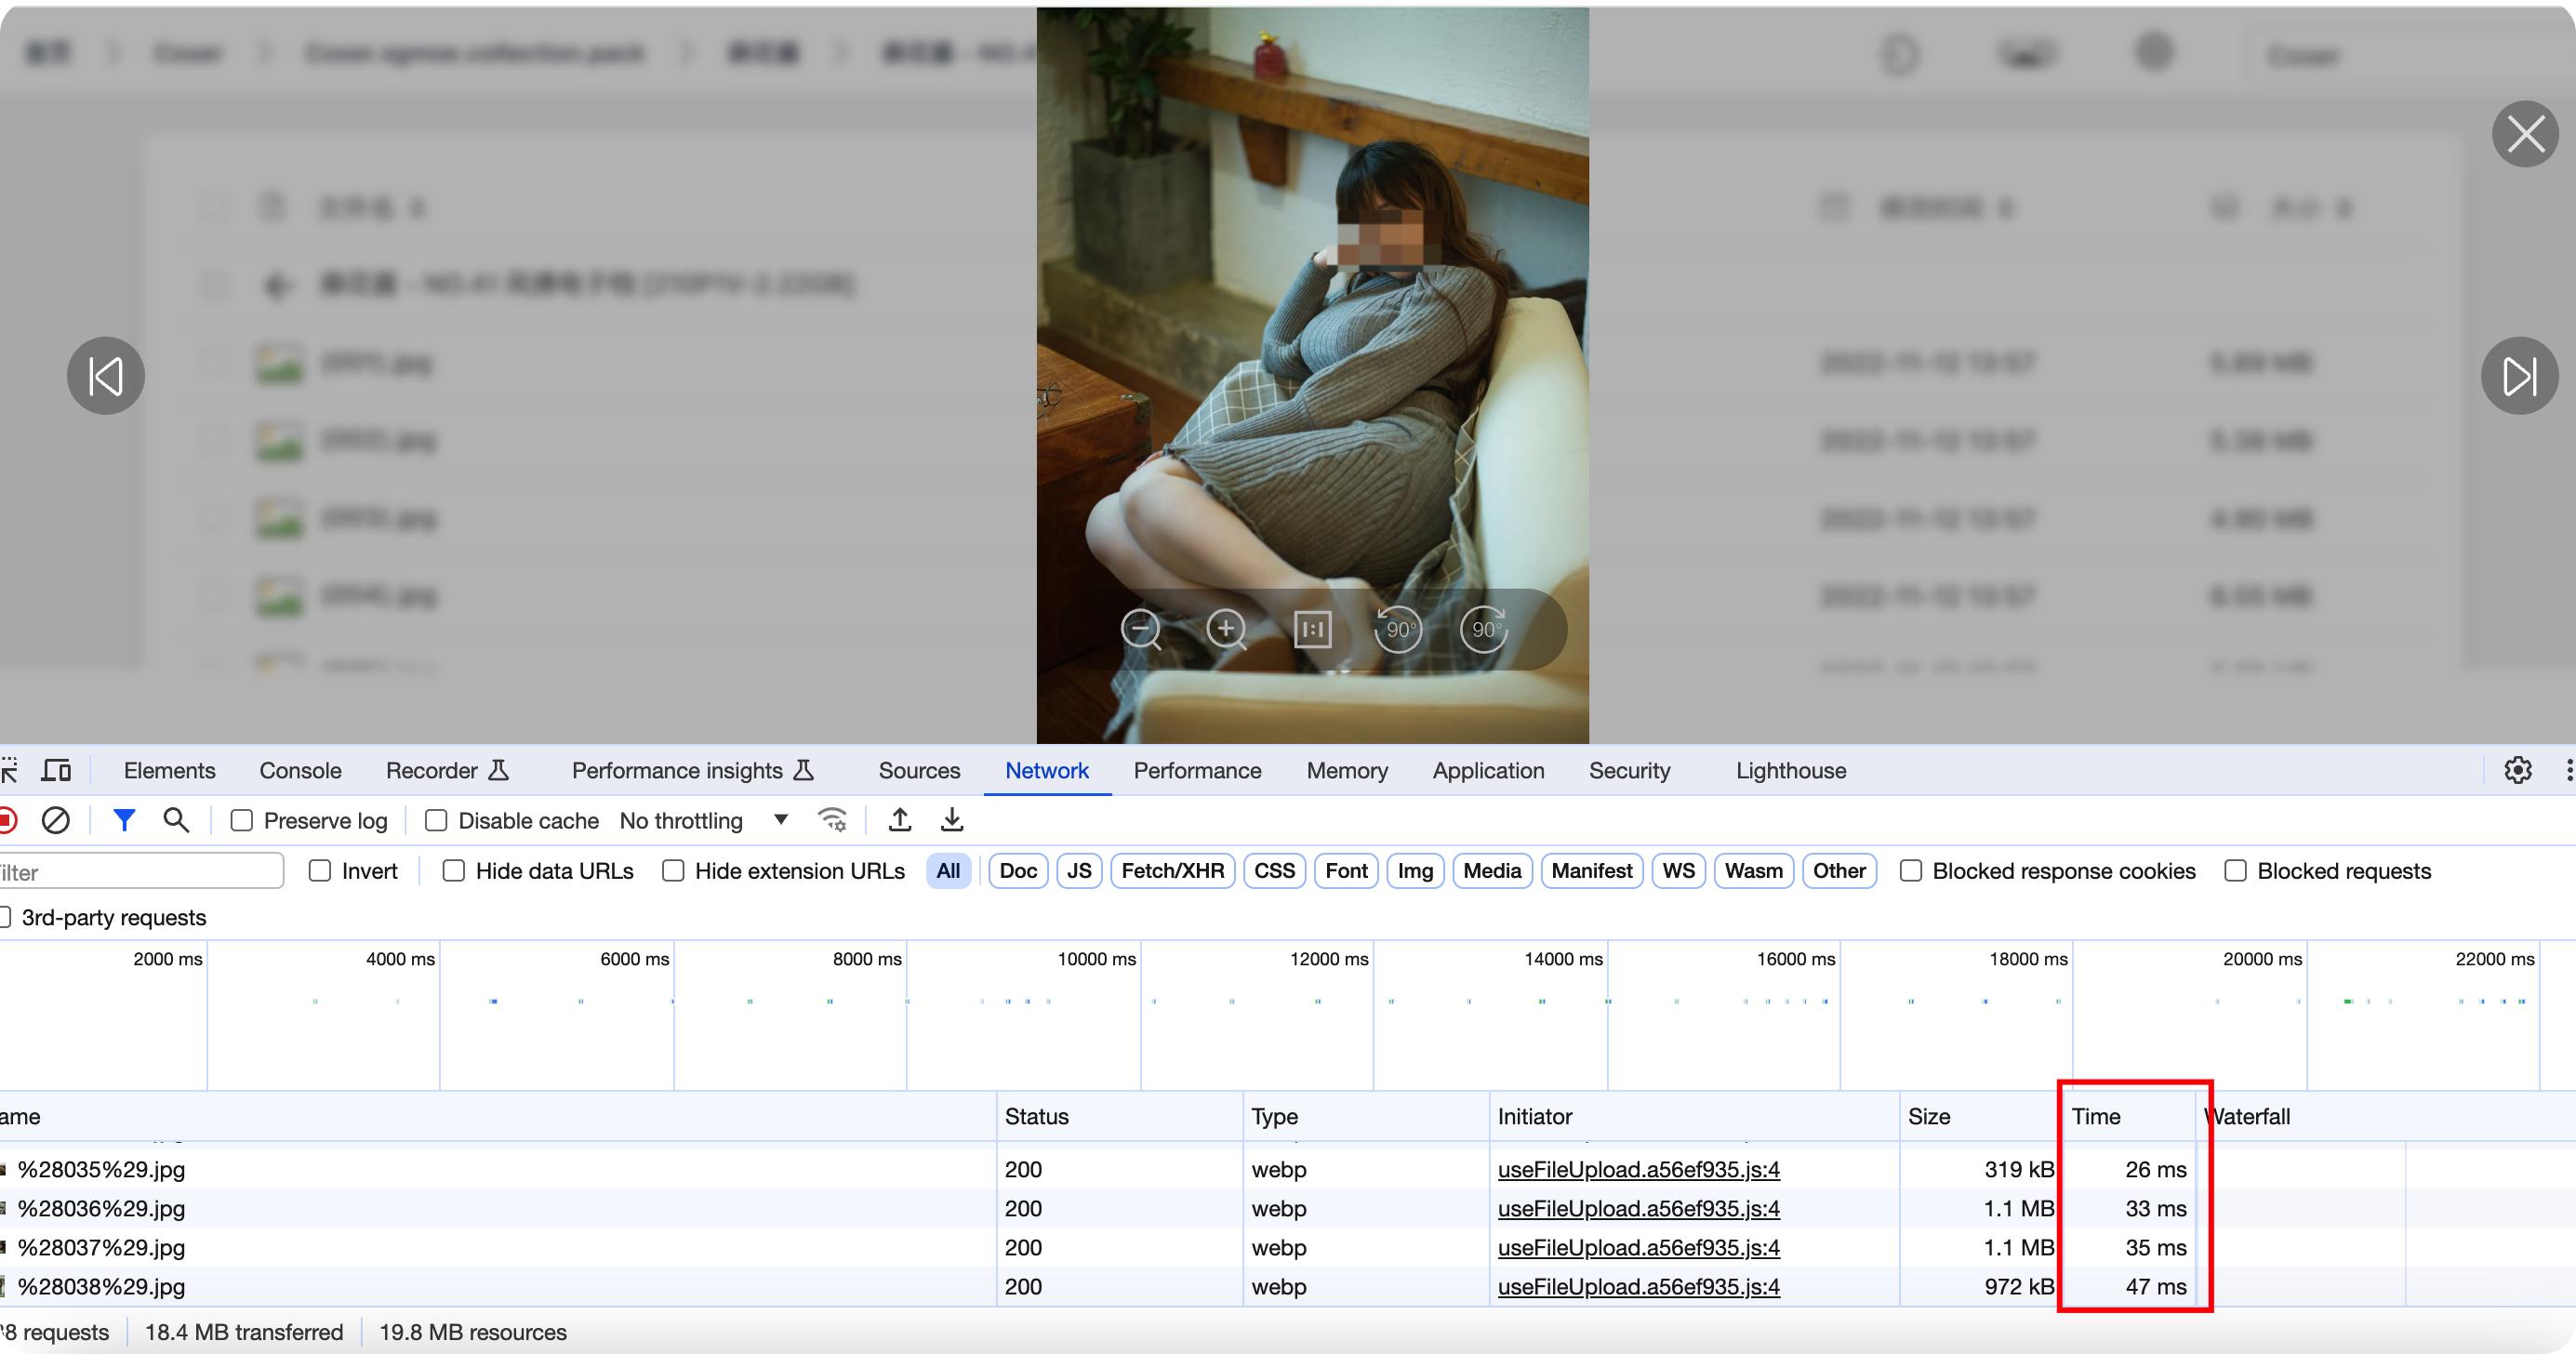Toggle the Hide data URLs checkbox
The height and width of the screenshot is (1354, 2576).
[454, 871]
